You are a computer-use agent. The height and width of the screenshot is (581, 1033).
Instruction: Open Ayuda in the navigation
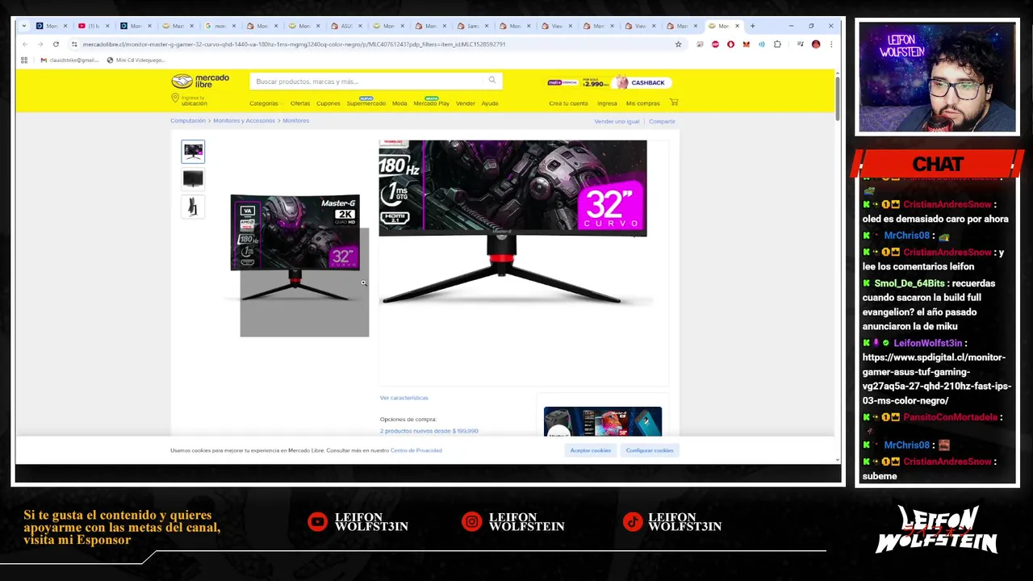point(490,103)
